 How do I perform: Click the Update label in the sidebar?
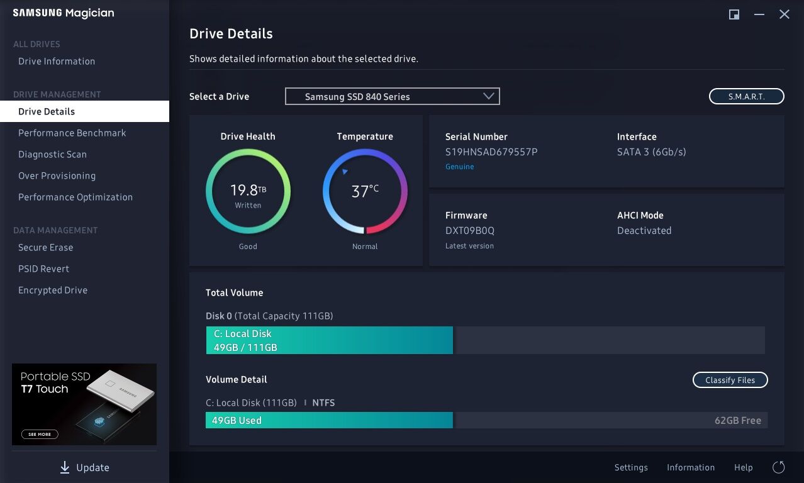point(92,467)
